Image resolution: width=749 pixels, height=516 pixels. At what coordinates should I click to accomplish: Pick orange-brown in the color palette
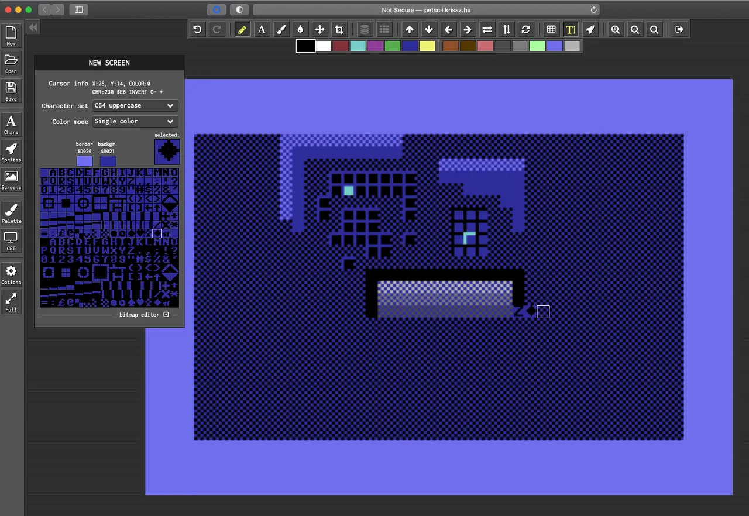(x=451, y=46)
